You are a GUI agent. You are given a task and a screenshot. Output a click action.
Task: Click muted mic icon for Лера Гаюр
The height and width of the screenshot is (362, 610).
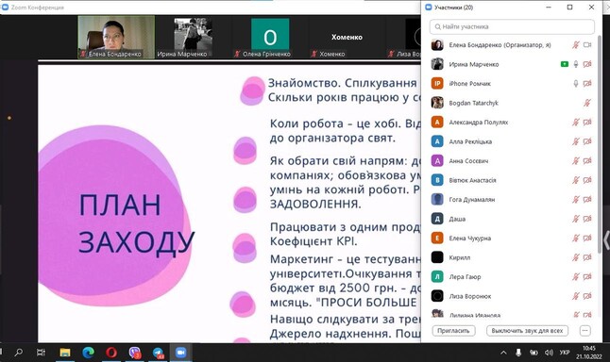(x=576, y=277)
